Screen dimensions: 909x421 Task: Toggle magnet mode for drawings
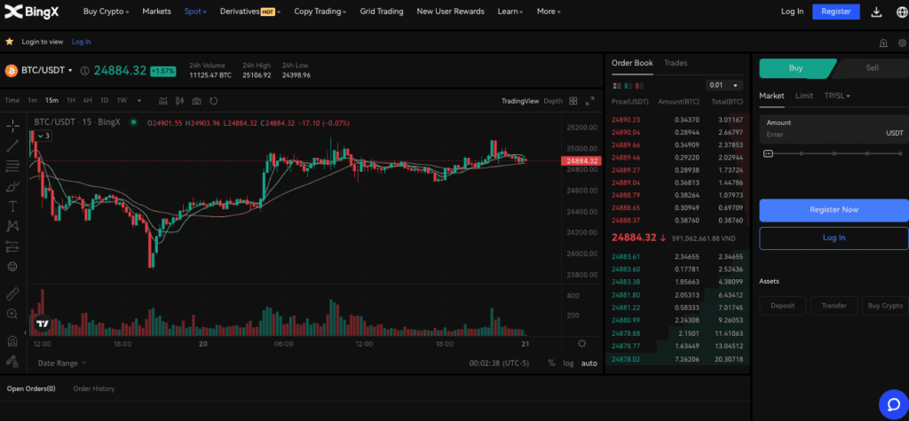click(12, 341)
